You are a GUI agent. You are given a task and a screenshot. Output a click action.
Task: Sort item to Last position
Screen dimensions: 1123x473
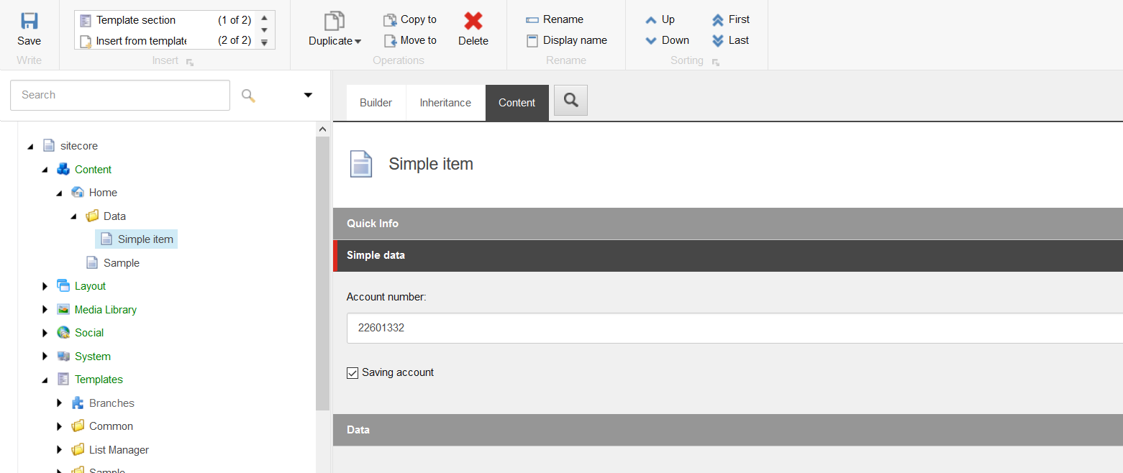coord(718,41)
